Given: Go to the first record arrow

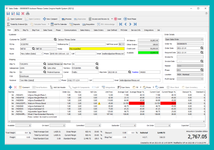Looking at the screenshot, I should tap(121, 24).
